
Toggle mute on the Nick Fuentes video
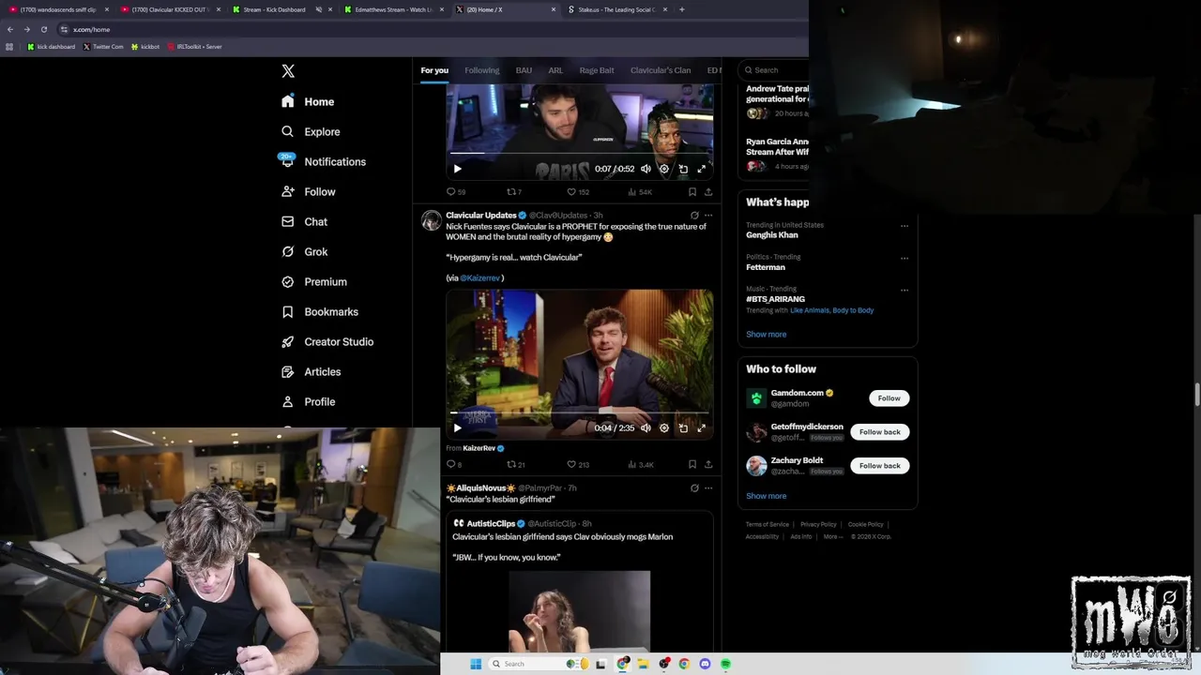646,427
